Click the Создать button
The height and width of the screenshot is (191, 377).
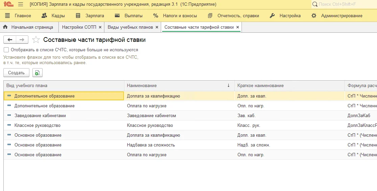pyautogui.click(x=16, y=73)
